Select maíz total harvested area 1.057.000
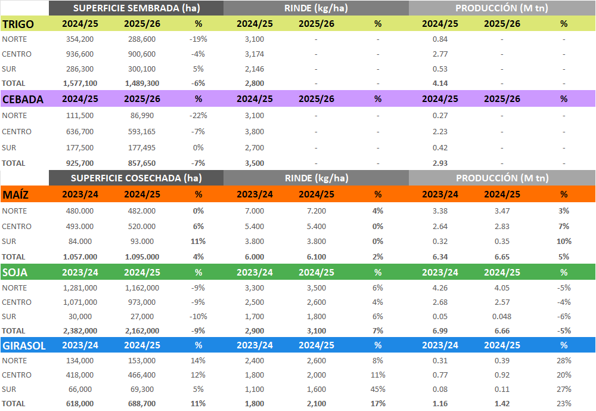 pyautogui.click(x=80, y=257)
